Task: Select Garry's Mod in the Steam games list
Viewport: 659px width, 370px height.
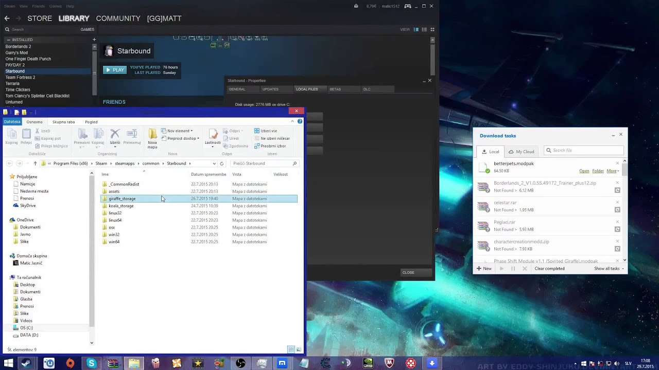Action: (16, 52)
